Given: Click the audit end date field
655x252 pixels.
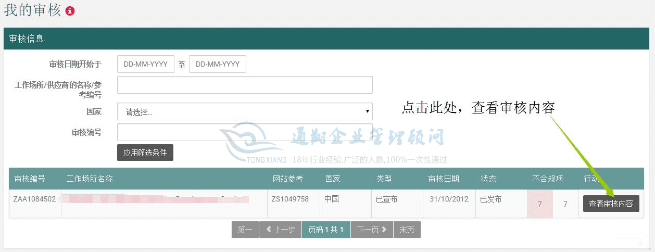Looking at the screenshot, I should point(218,65).
